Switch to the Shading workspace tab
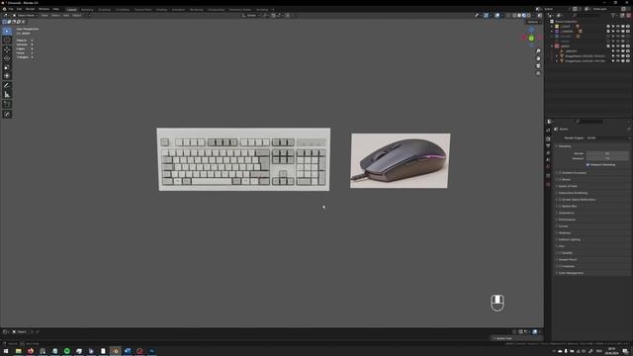 point(161,9)
